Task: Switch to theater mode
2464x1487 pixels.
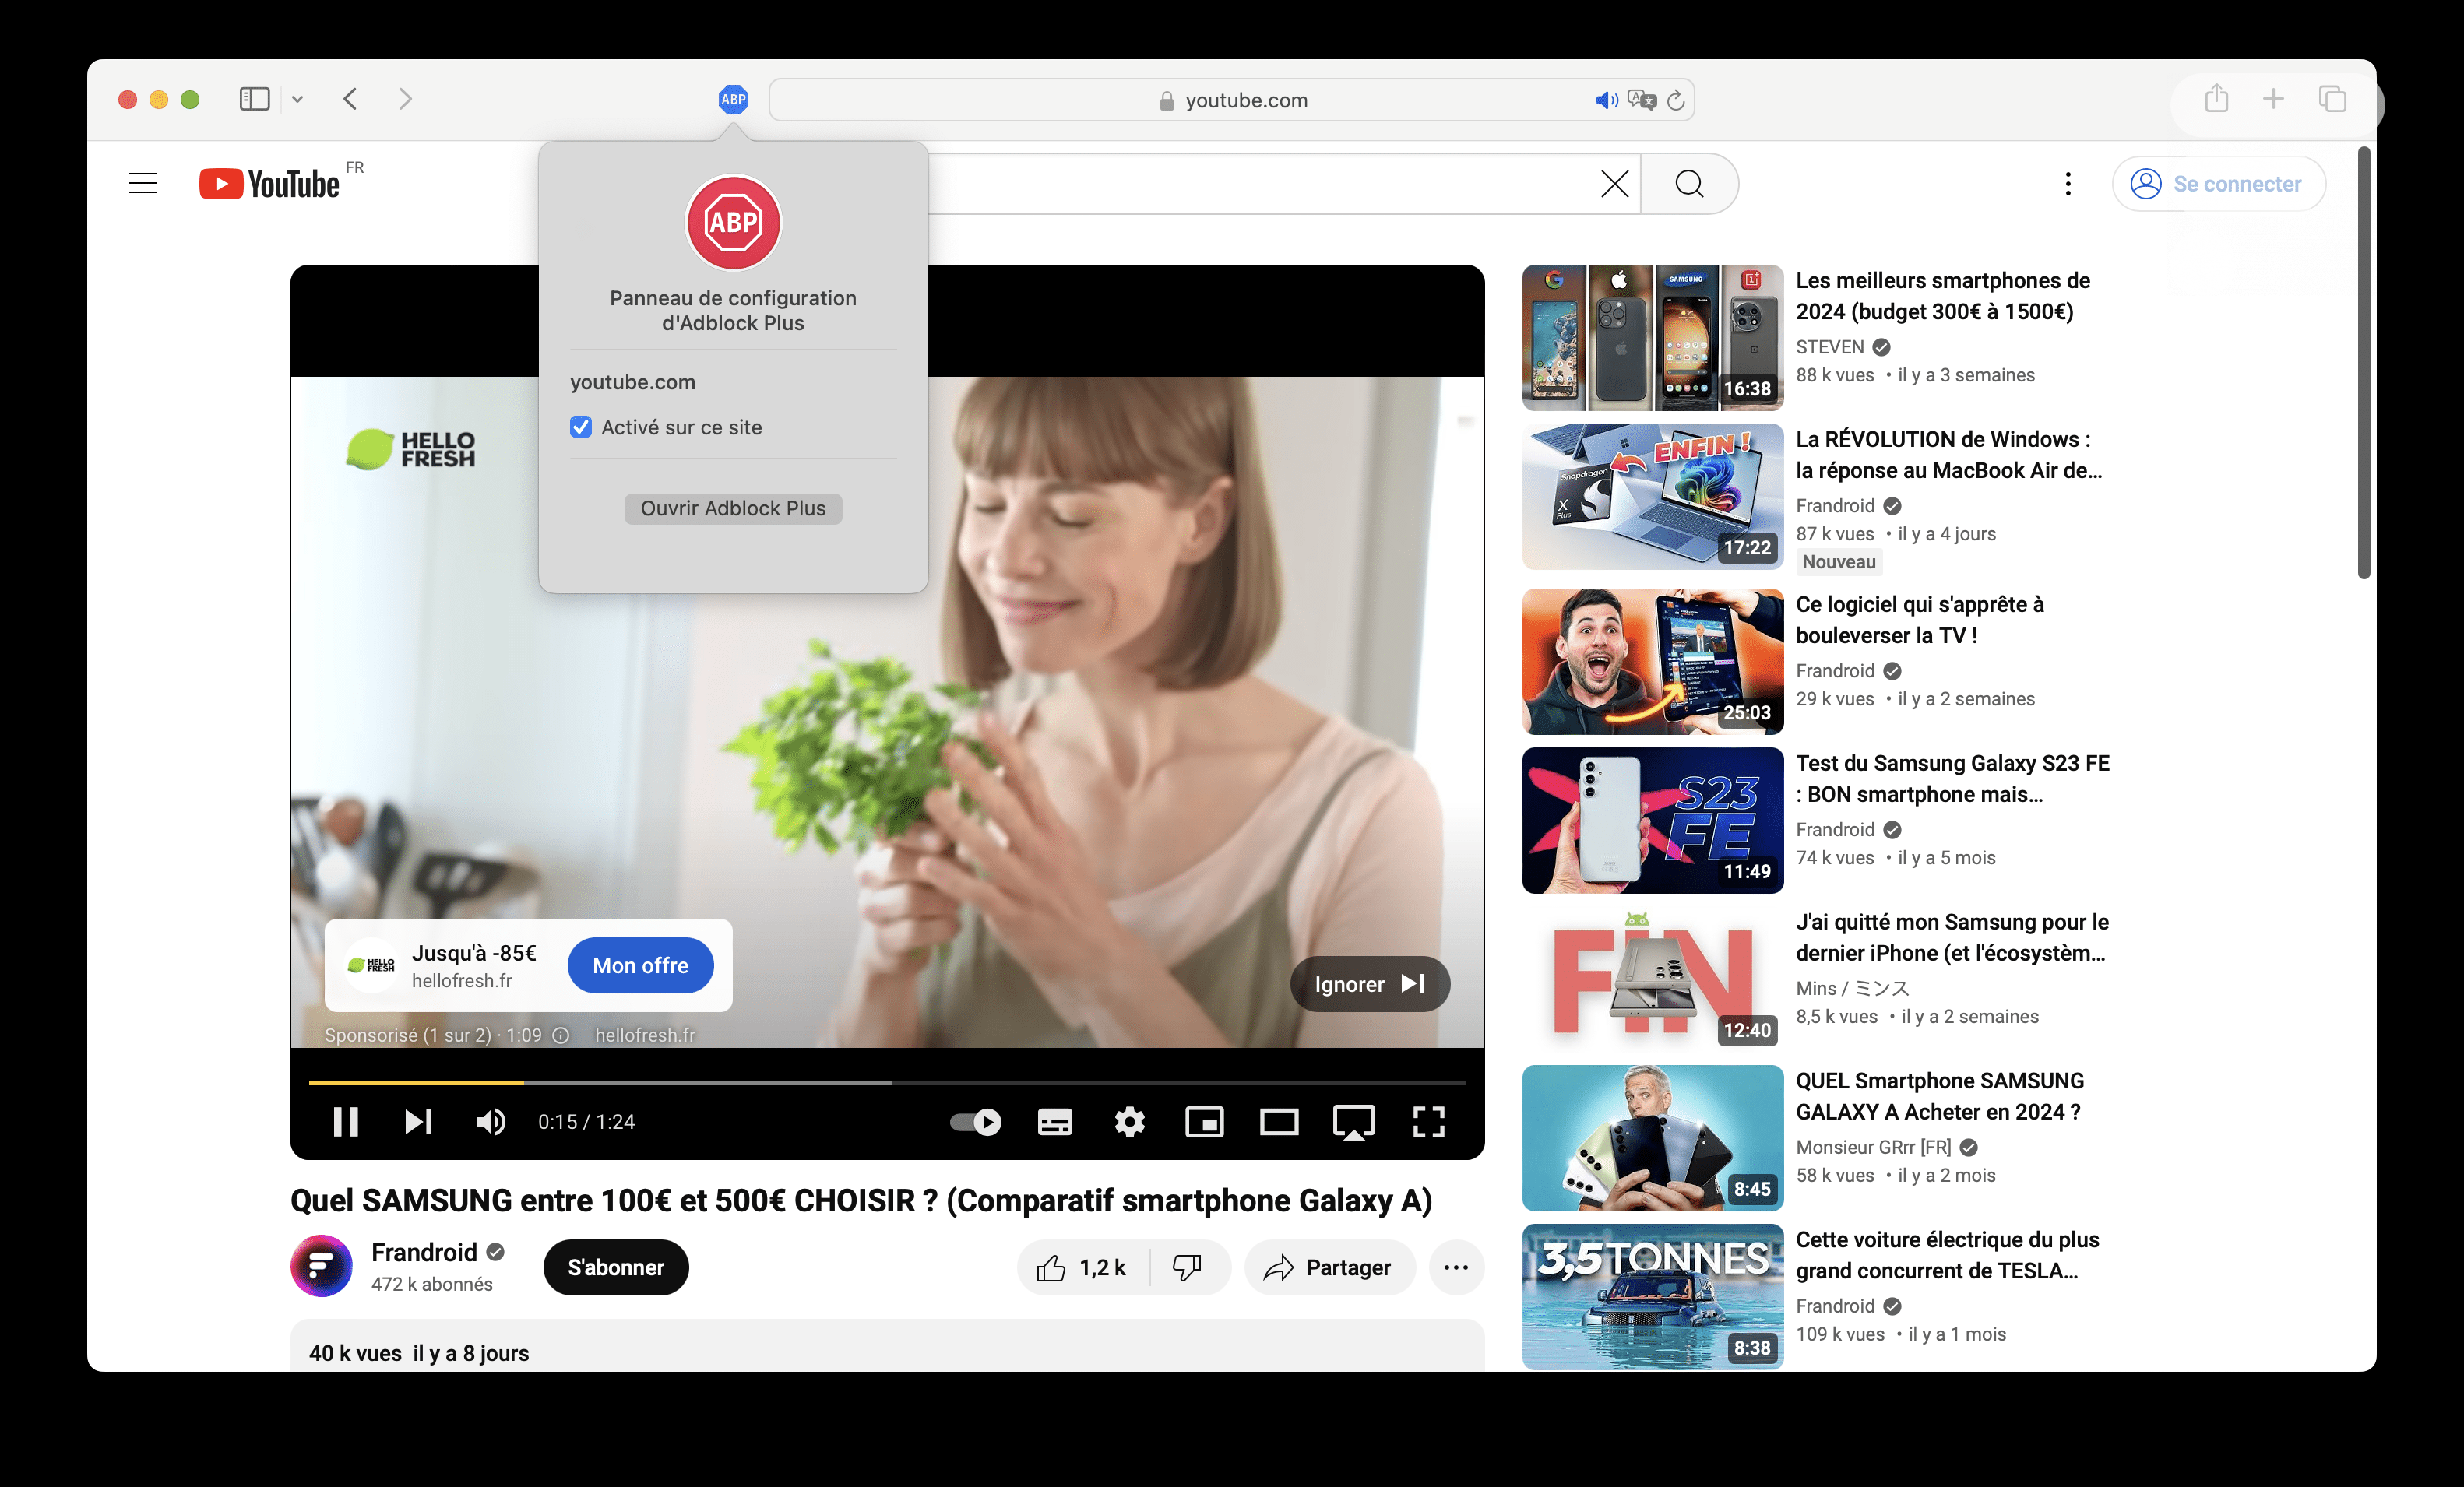Action: click(1279, 1122)
